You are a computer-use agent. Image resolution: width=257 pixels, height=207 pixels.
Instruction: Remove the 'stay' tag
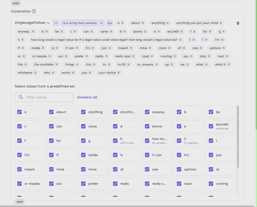[209, 56]
